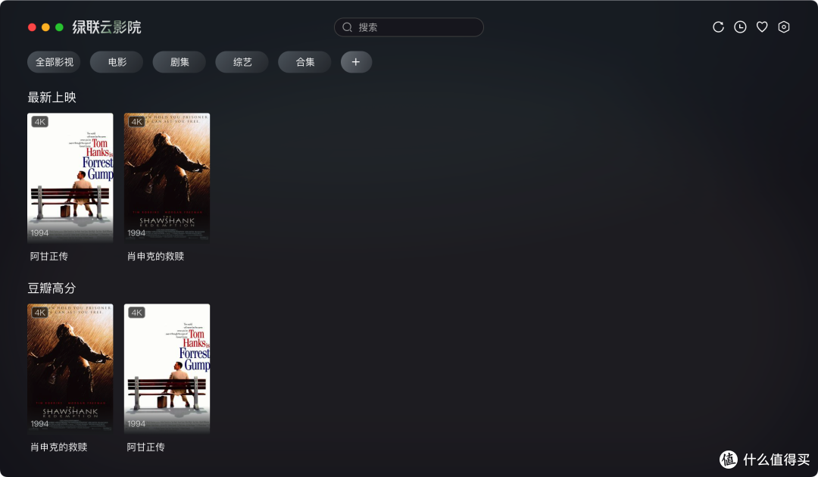Open Shawshank Redemption poster under 豆瓣高分
Image resolution: width=818 pixels, height=477 pixels.
tap(70, 369)
